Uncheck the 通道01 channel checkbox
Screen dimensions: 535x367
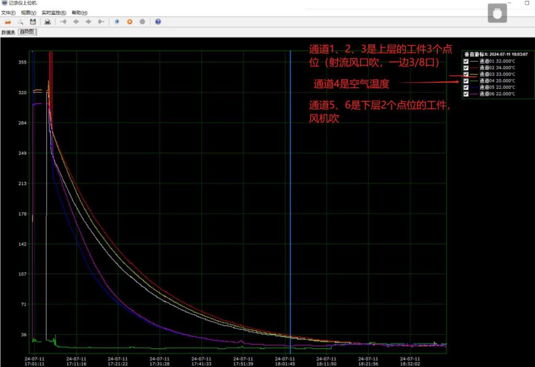click(467, 61)
